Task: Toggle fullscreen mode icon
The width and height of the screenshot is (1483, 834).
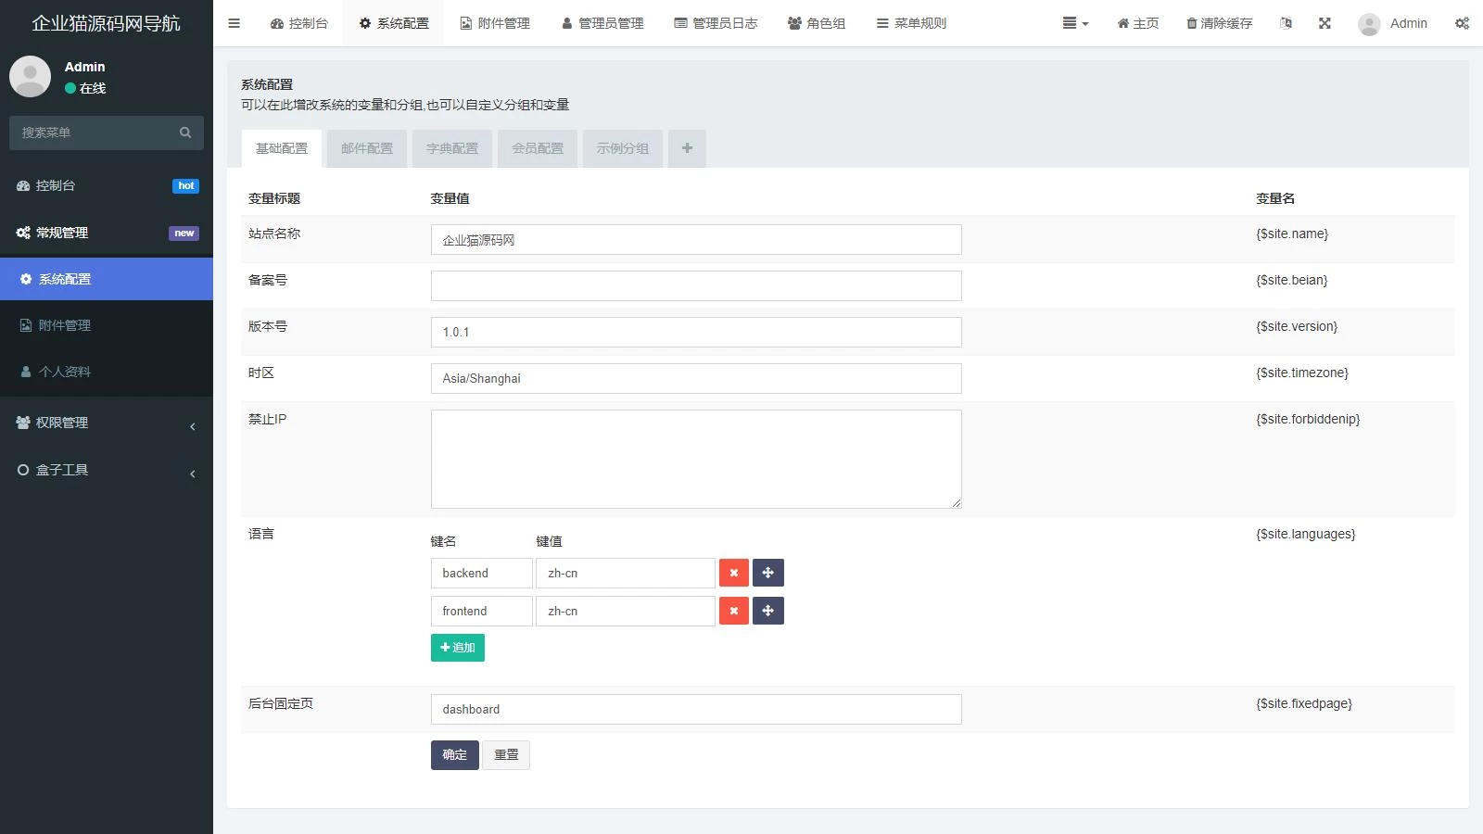Action: pyautogui.click(x=1325, y=23)
